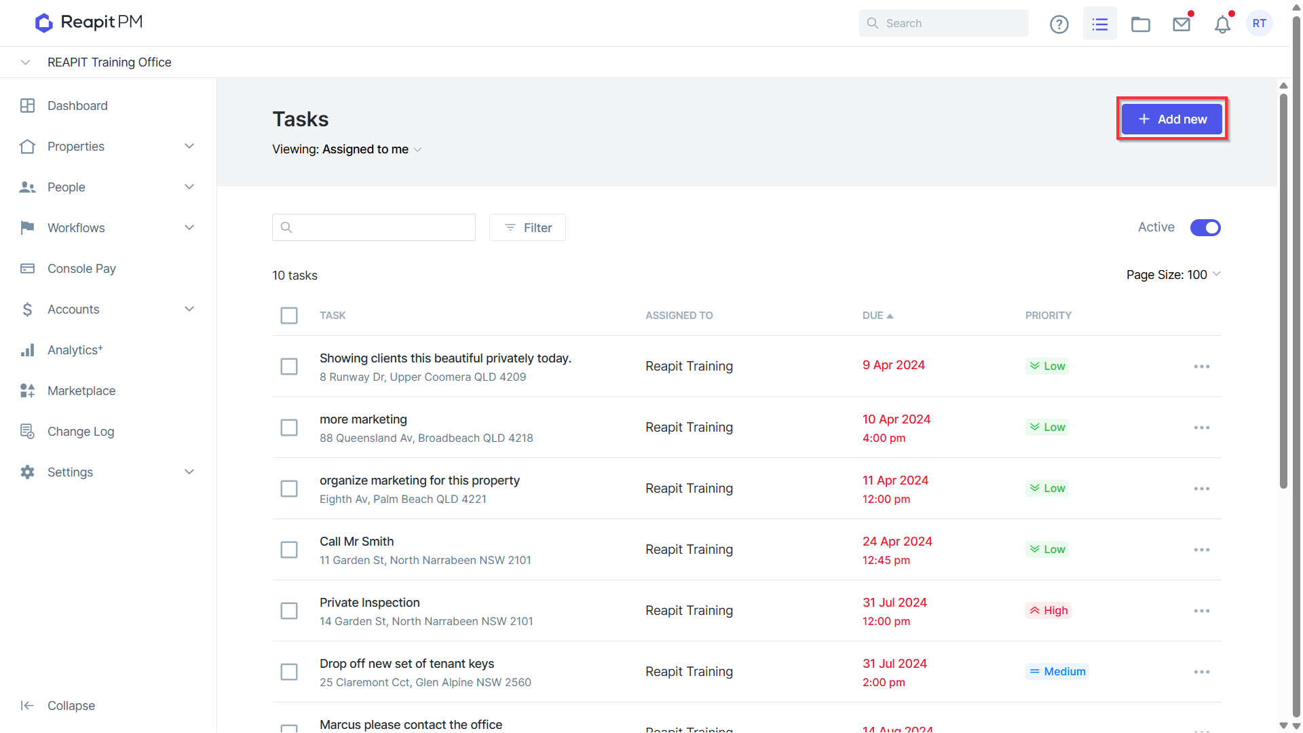Click the PRIORITY column header

pyautogui.click(x=1049, y=316)
